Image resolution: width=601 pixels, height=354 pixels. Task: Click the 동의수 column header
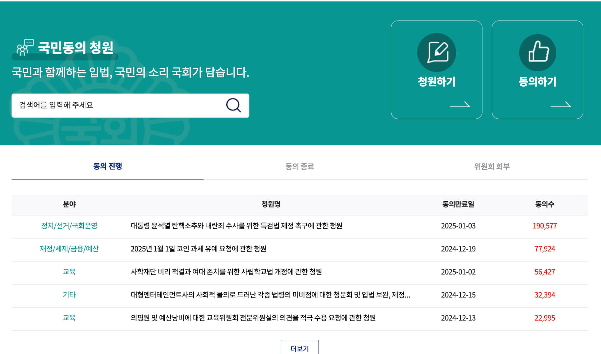[545, 204]
